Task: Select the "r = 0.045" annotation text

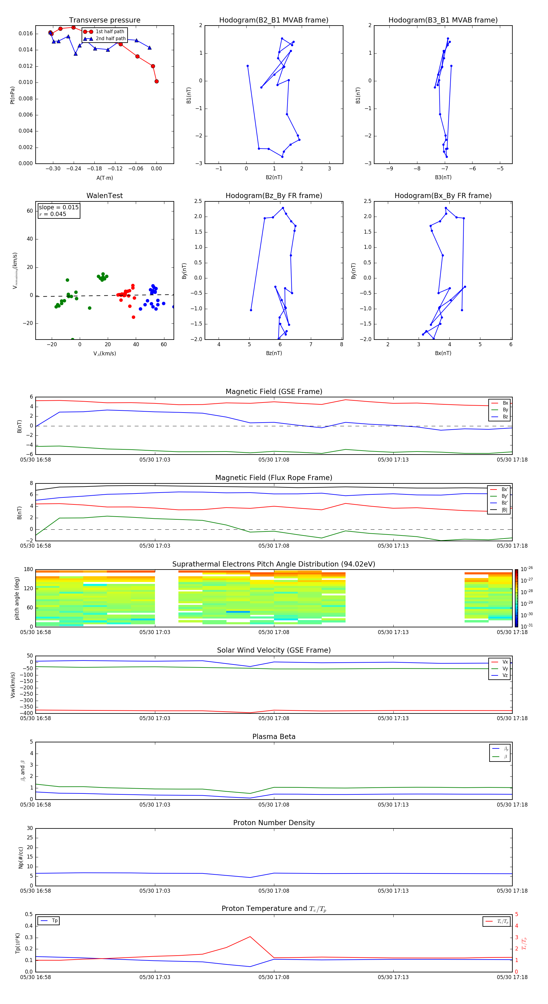Action: [53, 214]
